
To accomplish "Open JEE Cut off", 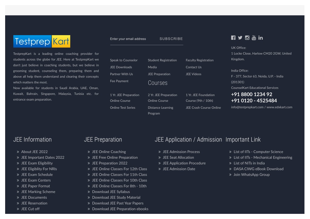I will click(30, 209).
